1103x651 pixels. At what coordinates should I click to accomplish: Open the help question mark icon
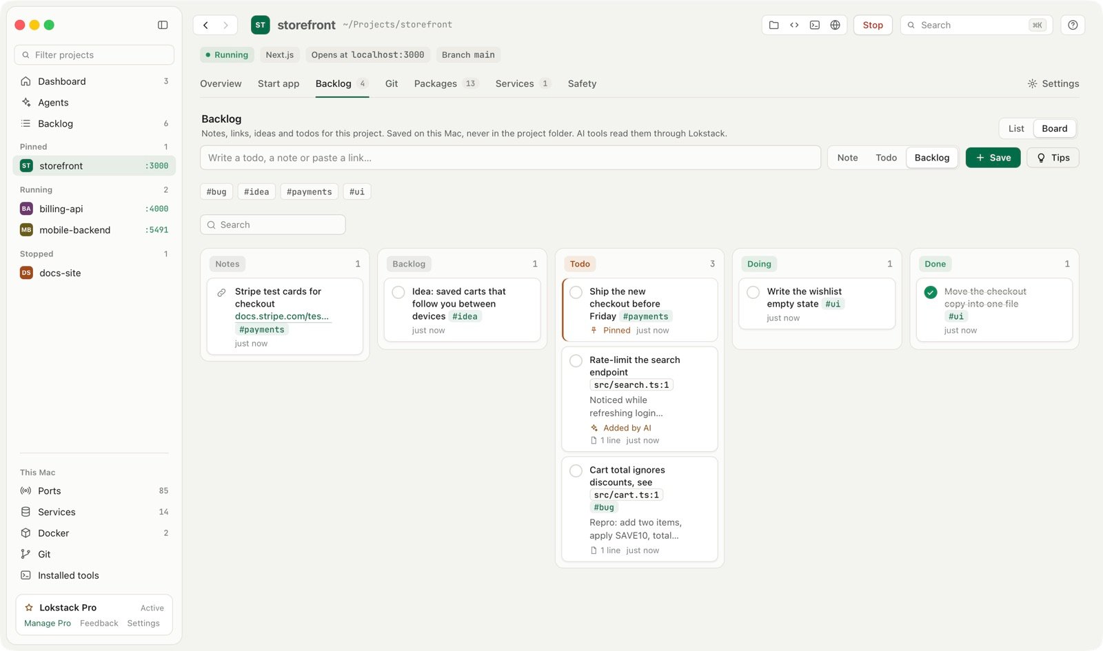tap(1073, 25)
